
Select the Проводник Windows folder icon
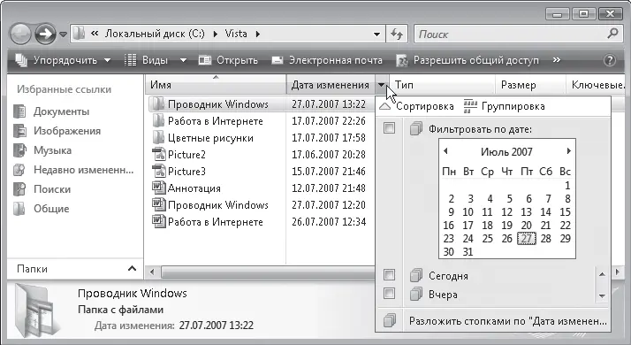click(158, 104)
